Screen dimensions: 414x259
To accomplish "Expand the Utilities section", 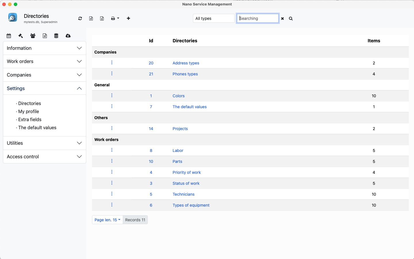I will [x=45, y=143].
